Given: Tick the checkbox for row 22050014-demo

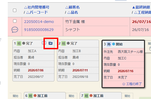Looking at the screenshot, I should click(15, 21).
